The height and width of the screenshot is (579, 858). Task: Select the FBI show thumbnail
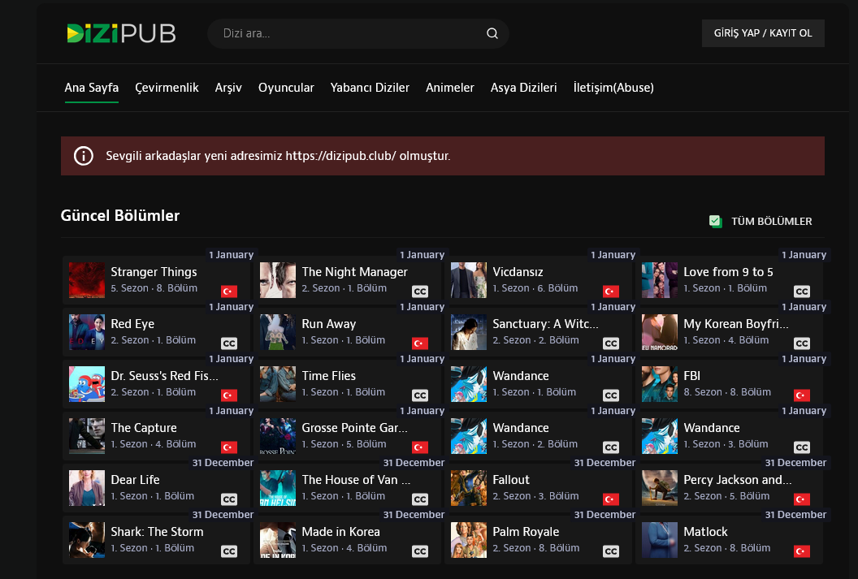pos(660,384)
